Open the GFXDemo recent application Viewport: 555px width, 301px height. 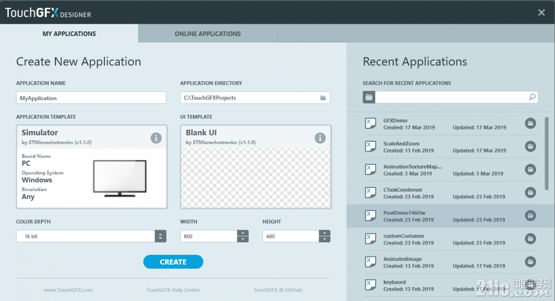[450, 124]
